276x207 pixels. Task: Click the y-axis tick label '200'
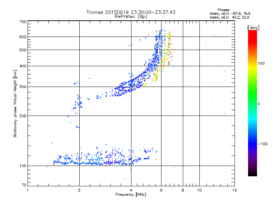pos(23,116)
